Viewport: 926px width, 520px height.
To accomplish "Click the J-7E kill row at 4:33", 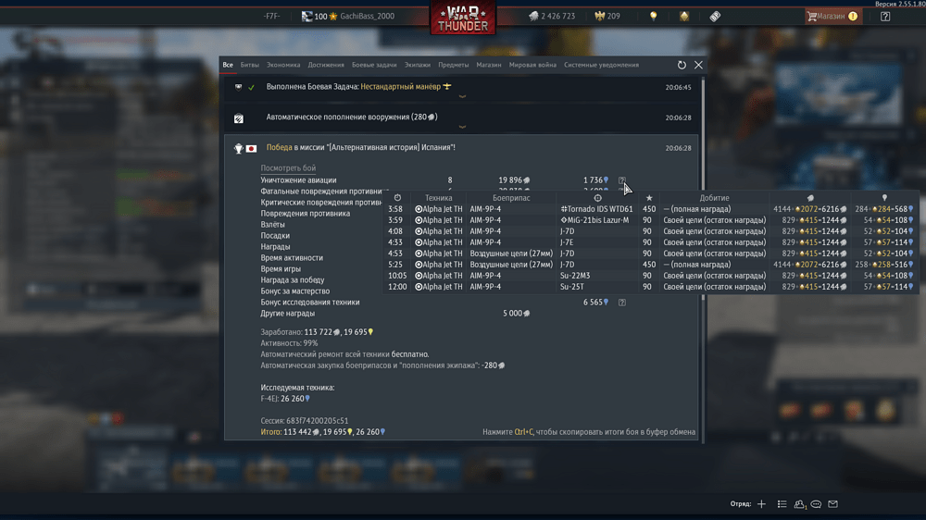I will coord(651,242).
